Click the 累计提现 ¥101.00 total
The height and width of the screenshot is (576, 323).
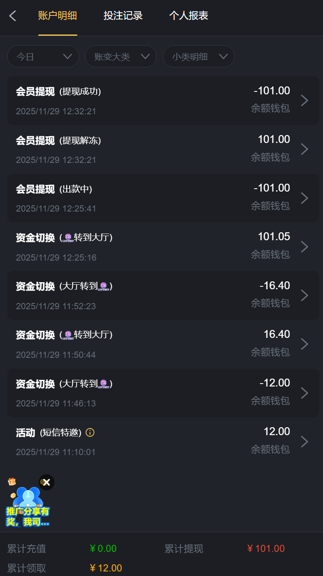click(x=266, y=549)
